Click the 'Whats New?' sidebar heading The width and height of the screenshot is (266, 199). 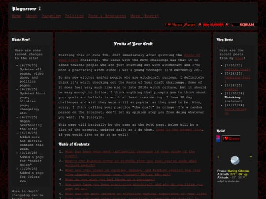click(21, 40)
